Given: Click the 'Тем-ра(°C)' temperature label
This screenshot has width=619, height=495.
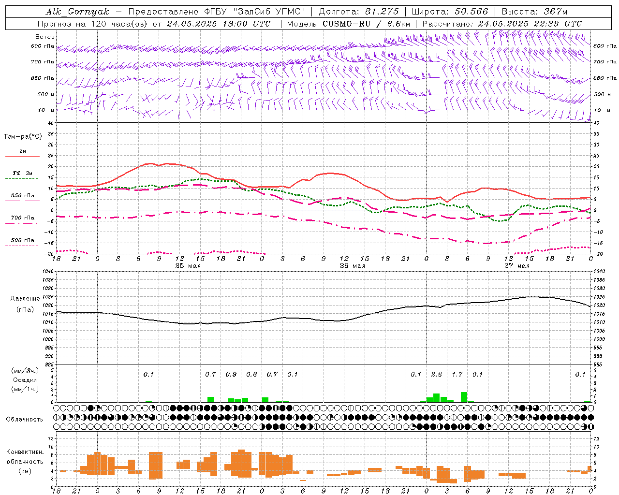Looking at the screenshot, I should coord(23,137).
